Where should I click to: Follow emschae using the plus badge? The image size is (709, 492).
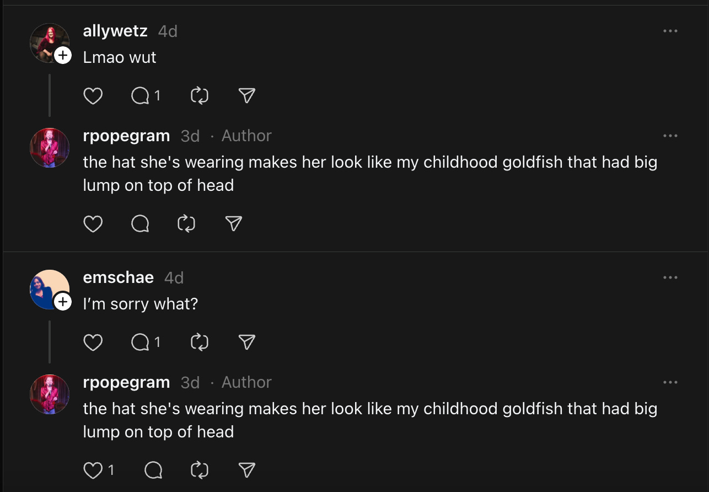coord(63,302)
